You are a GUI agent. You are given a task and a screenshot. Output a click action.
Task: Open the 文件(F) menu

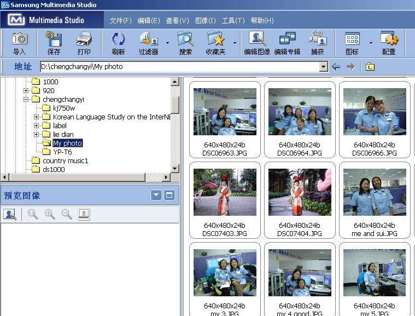click(x=120, y=20)
